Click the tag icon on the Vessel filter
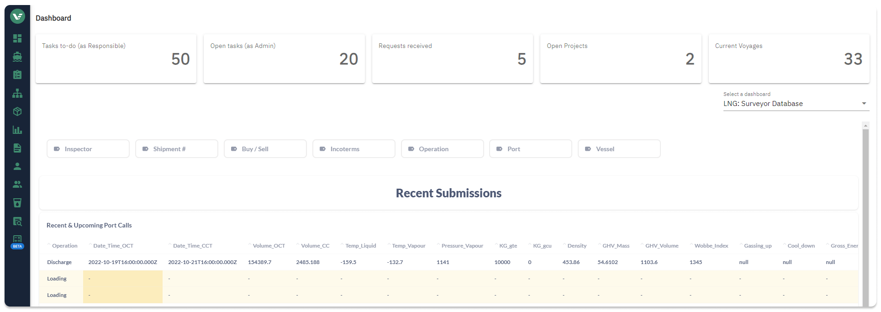Viewport: 881px width, 312px height. coord(588,149)
